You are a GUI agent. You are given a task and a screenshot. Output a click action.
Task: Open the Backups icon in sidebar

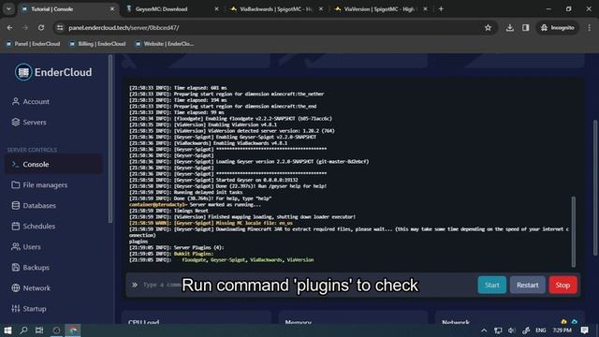16,267
